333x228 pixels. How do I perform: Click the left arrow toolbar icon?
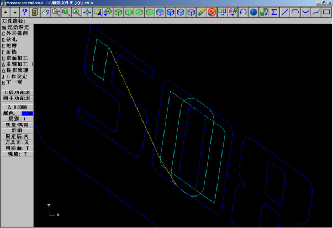[6, 12]
